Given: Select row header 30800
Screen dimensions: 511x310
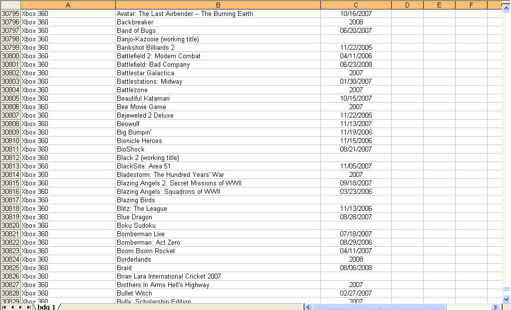Looking at the screenshot, I should 10,56.
